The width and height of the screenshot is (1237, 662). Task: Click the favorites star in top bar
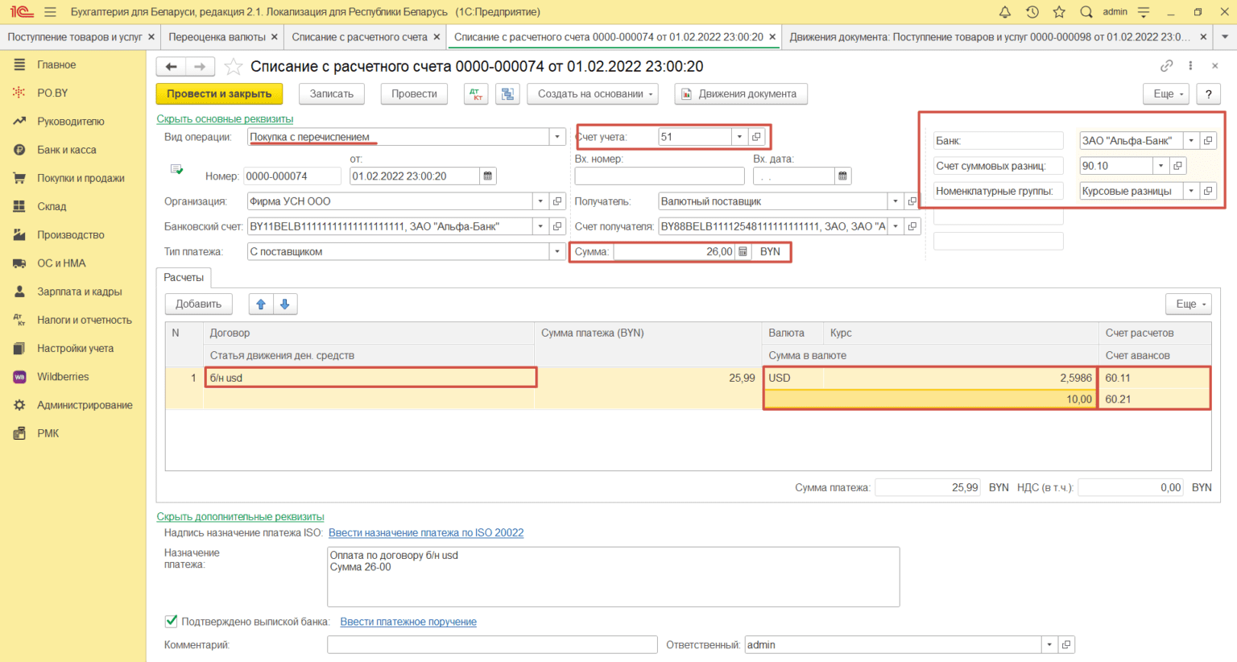click(x=1059, y=12)
